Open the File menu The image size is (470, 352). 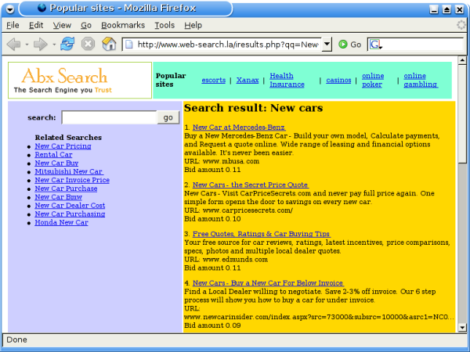click(13, 25)
